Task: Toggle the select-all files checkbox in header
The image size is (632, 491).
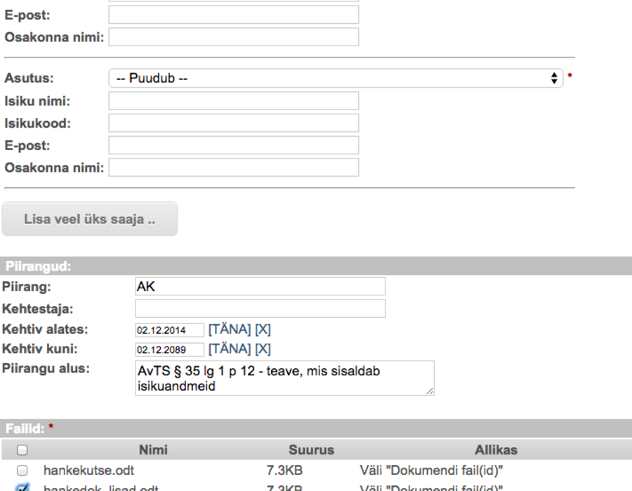Action: (22, 450)
